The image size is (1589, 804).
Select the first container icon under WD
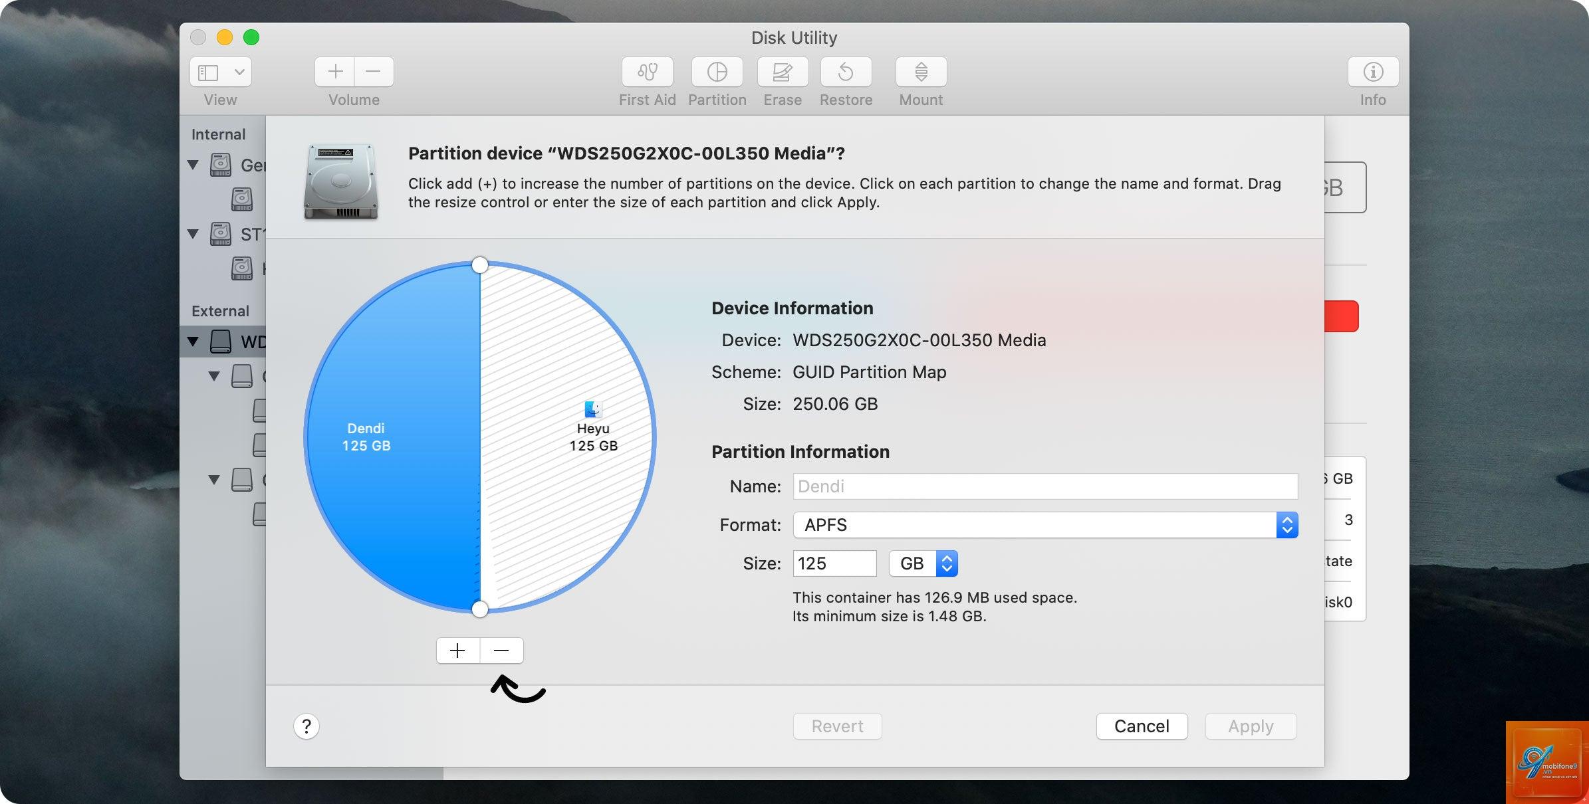(242, 376)
